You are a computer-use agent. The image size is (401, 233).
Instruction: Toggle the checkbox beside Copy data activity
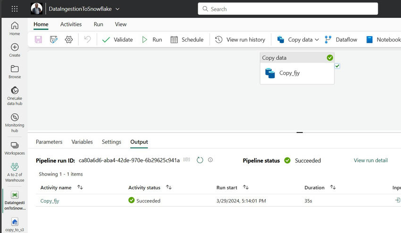[337, 66]
